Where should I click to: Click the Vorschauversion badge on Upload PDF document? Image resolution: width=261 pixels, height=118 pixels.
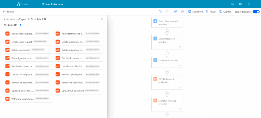[x=92, y=91]
